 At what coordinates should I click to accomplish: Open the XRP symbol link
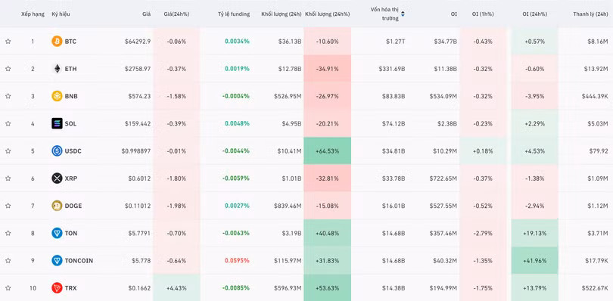pos(71,178)
